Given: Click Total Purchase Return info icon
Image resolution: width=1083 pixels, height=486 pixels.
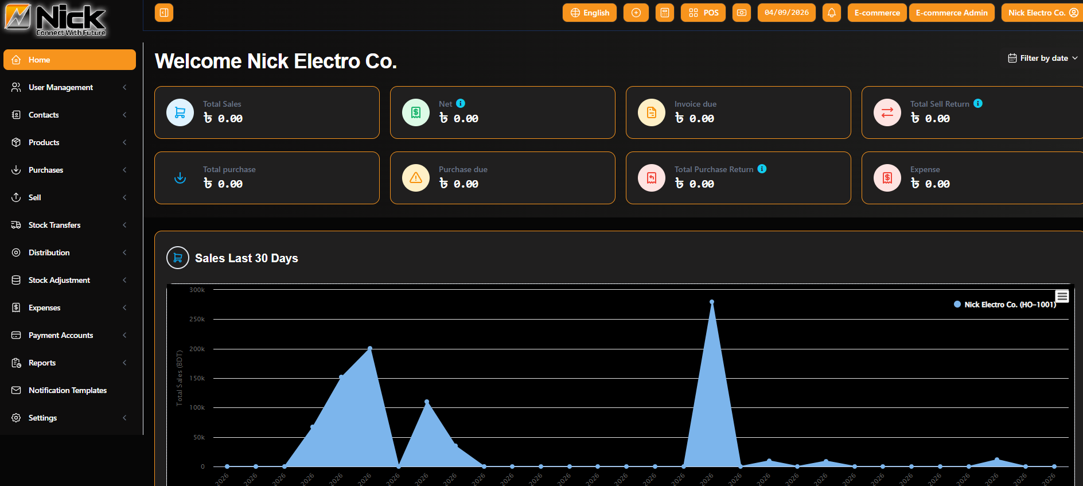Looking at the screenshot, I should click(x=762, y=169).
